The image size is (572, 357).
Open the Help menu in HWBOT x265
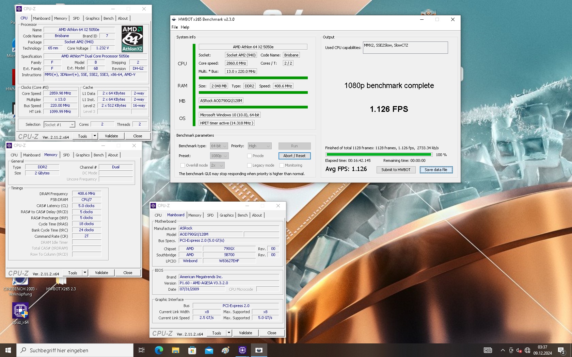pos(185,27)
